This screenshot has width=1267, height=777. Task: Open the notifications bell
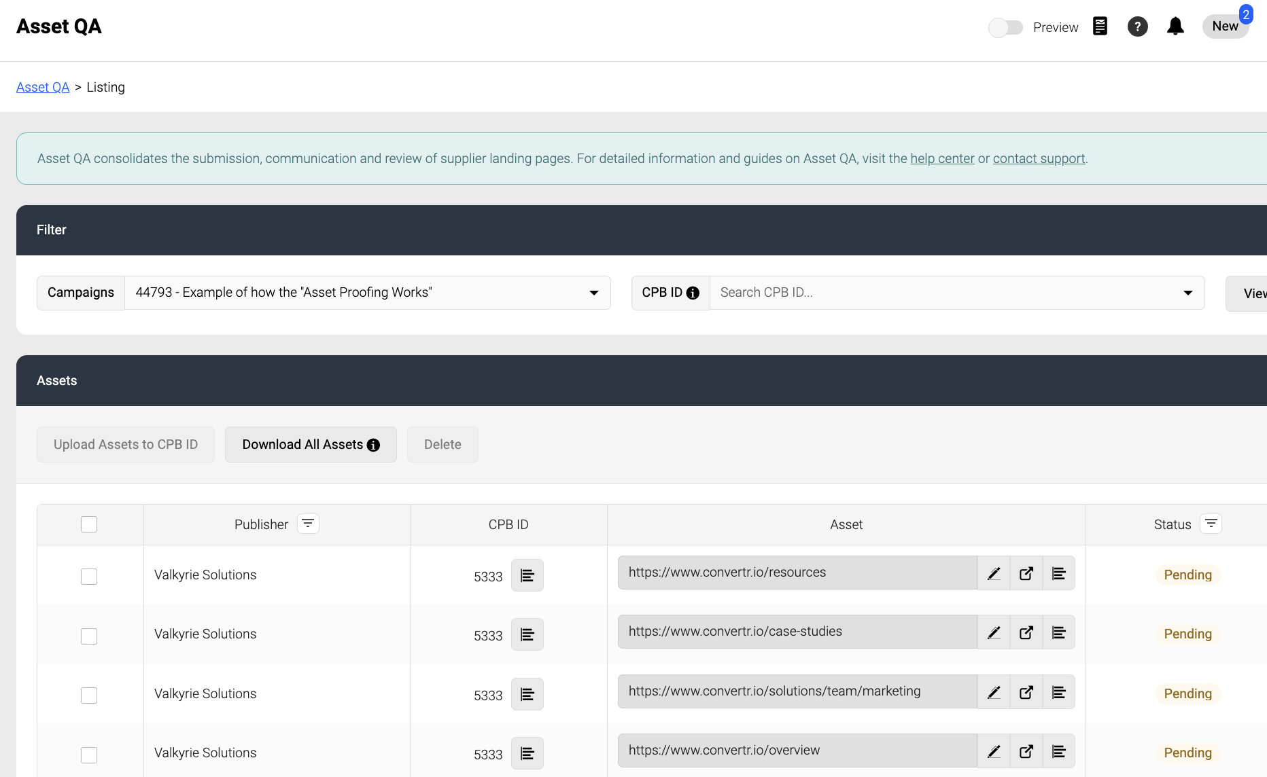click(1175, 26)
